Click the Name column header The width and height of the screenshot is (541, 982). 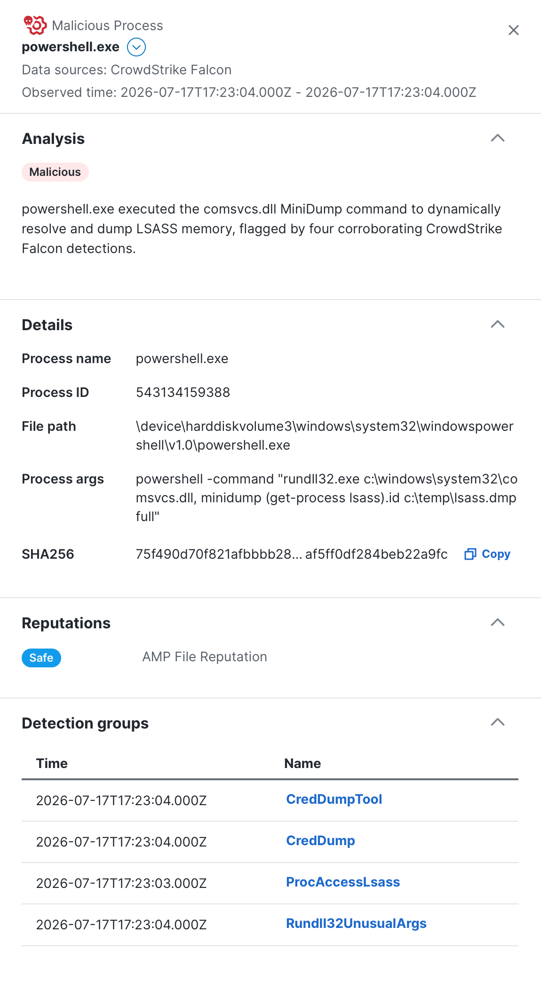tap(302, 763)
